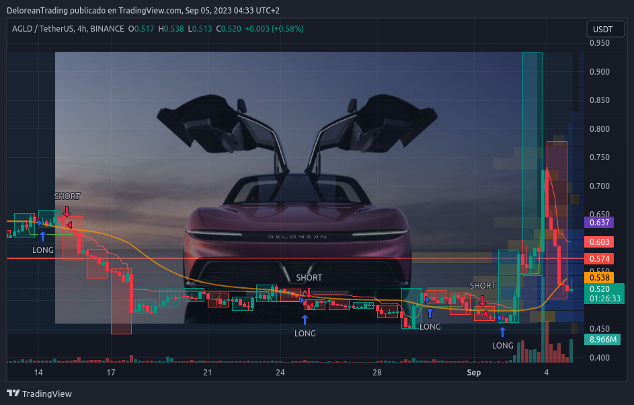Click the TradingView logo icon
This screenshot has width=634, height=405.
pyautogui.click(x=13, y=394)
